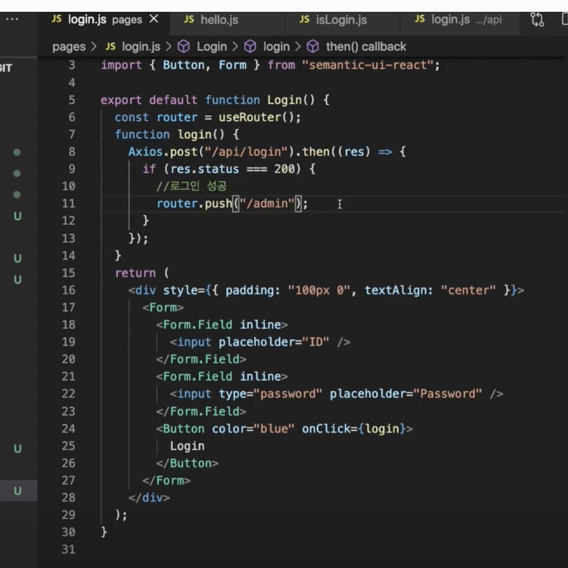568x568 pixels.
Task: Click the closing </Form> tag
Action: click(x=166, y=480)
